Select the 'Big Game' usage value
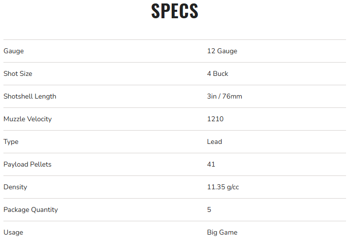 click(x=222, y=233)
